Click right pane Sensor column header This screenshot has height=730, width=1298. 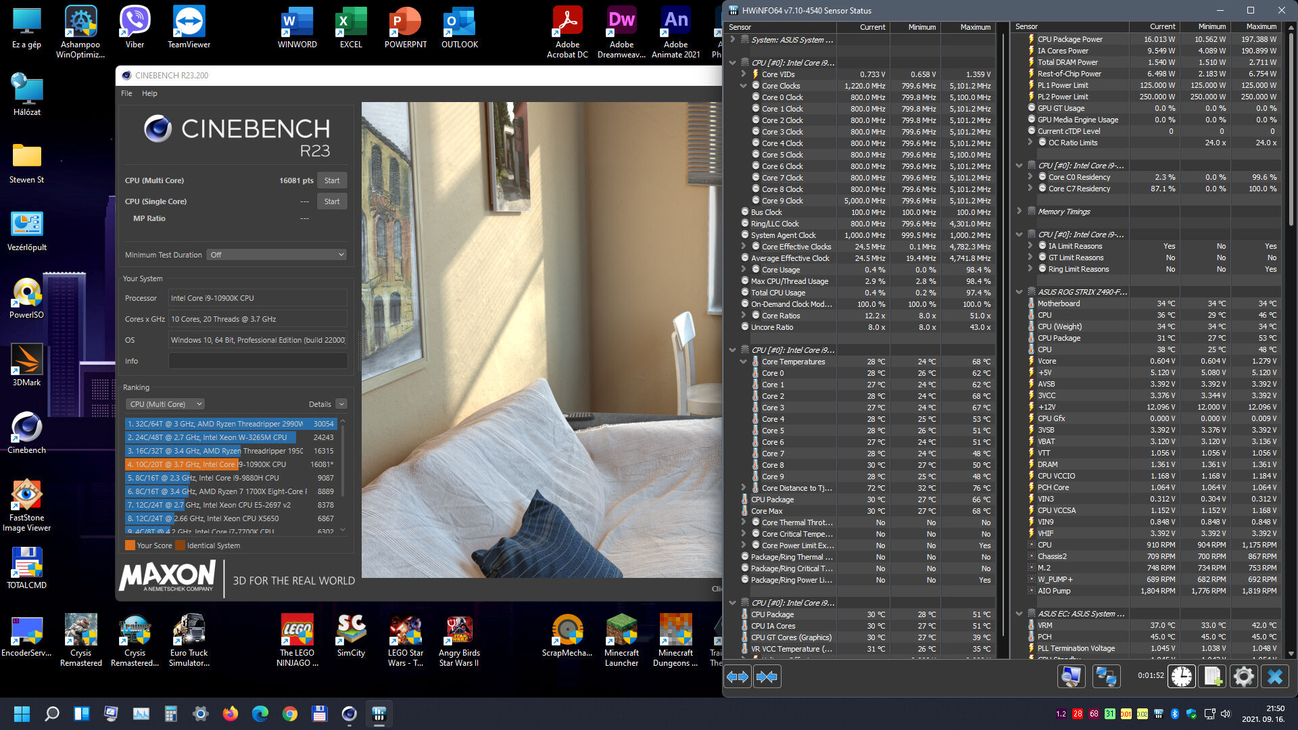1070,27
